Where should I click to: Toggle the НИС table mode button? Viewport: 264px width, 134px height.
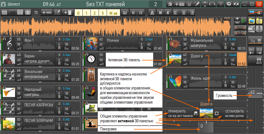[x=16, y=13]
